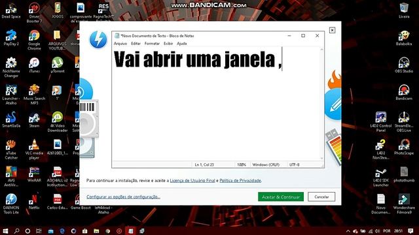Open the Windows Start menu
This screenshot has width=419, height=235.
pos(5,230)
